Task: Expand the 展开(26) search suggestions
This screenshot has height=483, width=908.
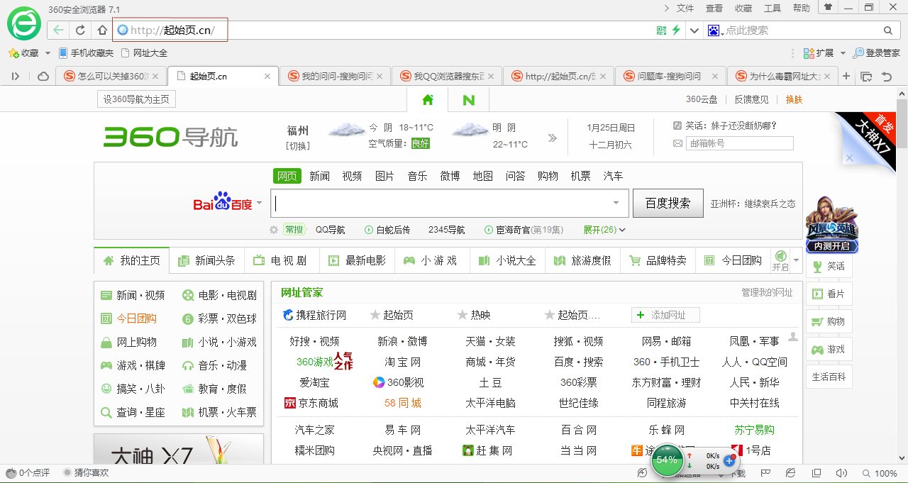Action: pyautogui.click(x=599, y=229)
